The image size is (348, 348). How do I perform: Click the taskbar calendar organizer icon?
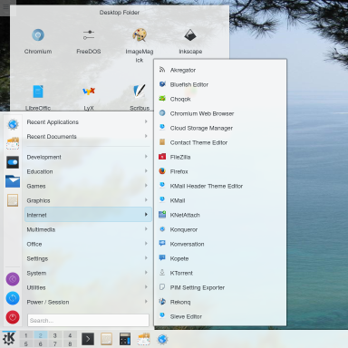tap(143, 339)
